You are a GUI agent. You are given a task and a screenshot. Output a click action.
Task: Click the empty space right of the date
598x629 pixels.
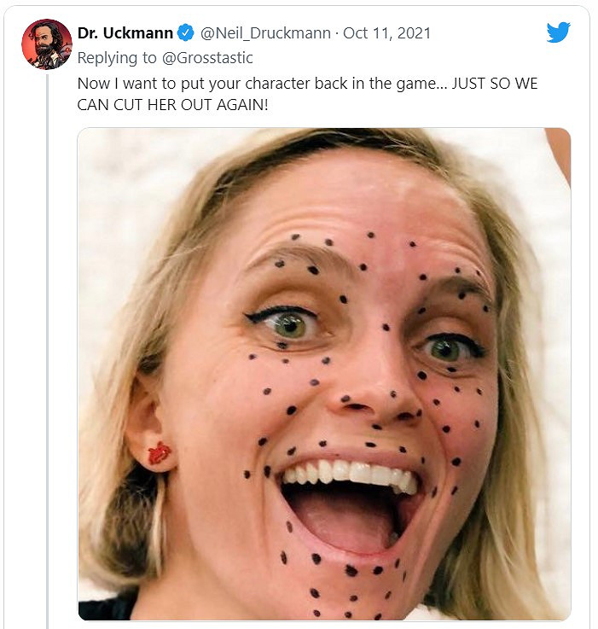point(486,33)
